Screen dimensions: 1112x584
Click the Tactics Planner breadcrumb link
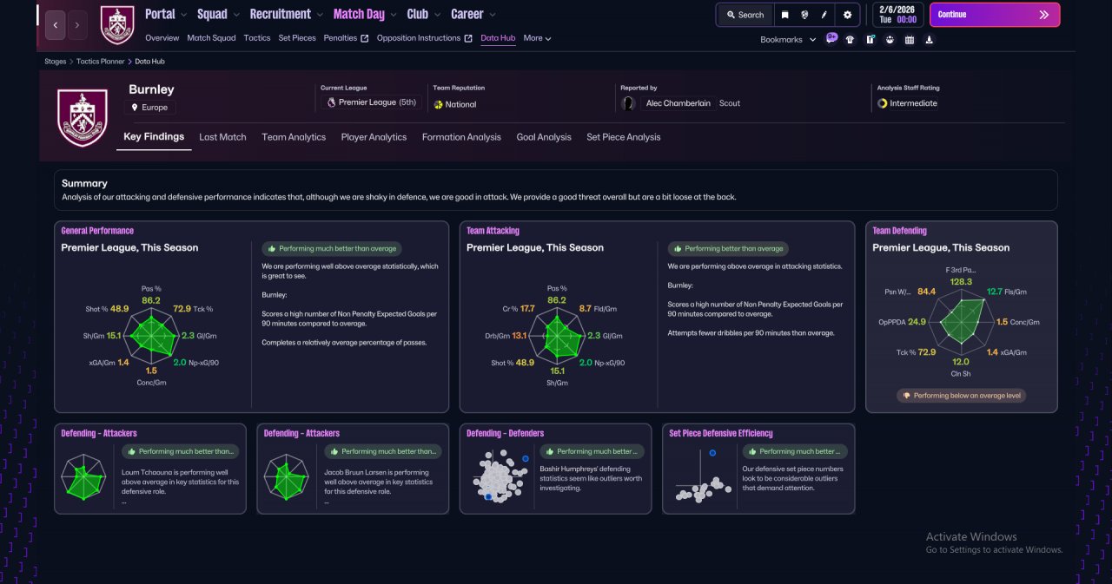[x=100, y=62]
